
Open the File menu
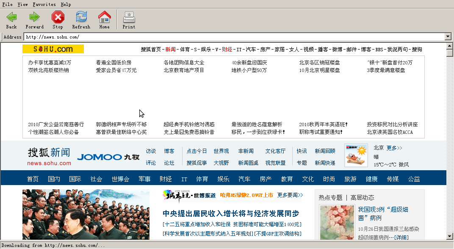point(8,4)
